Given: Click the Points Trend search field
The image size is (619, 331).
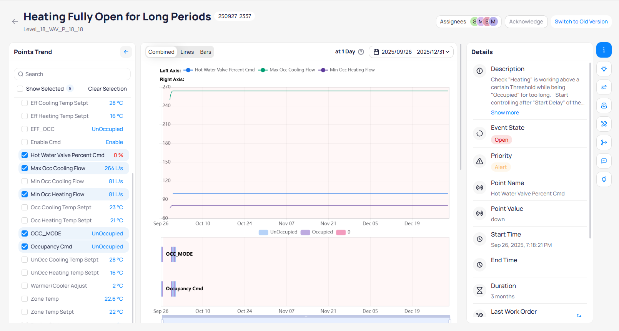Looking at the screenshot, I should (72, 74).
